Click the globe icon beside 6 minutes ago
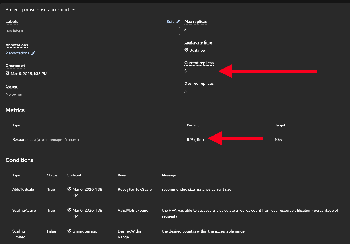The height and width of the screenshot is (244, 350). point(69,231)
